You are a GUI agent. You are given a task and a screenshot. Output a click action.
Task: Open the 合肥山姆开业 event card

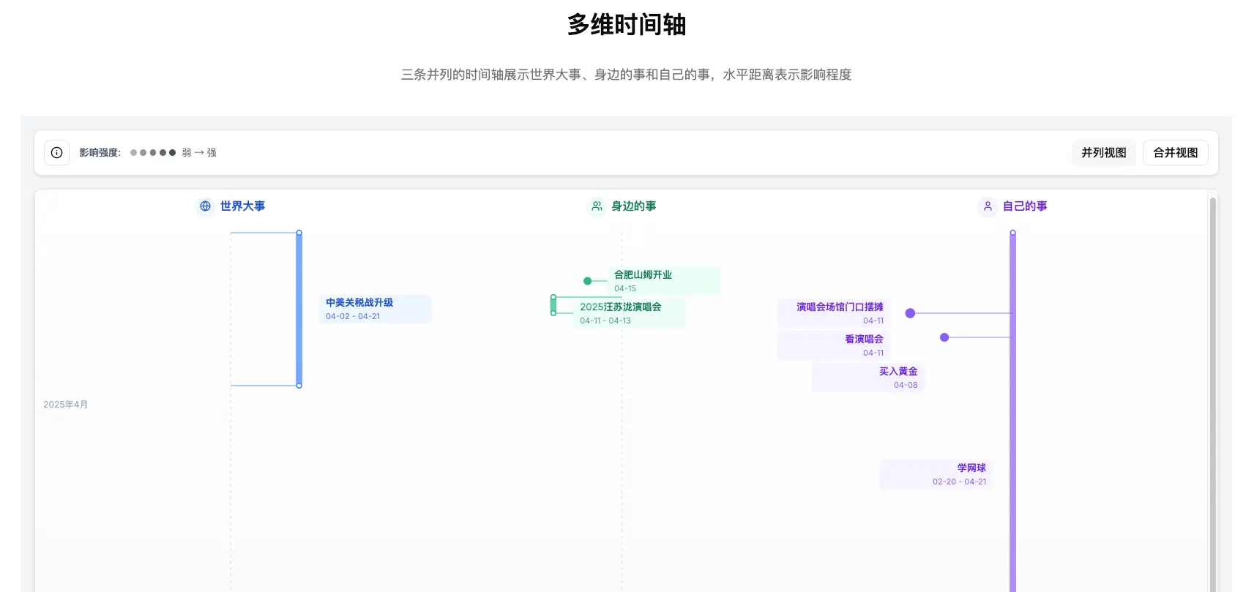(x=663, y=281)
